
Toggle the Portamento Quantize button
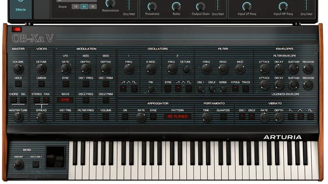click(x=223, y=116)
